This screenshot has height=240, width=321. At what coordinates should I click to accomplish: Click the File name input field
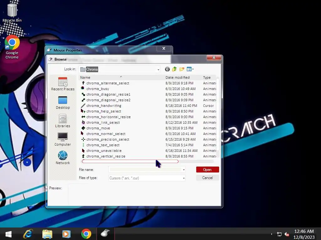pyautogui.click(x=145, y=170)
